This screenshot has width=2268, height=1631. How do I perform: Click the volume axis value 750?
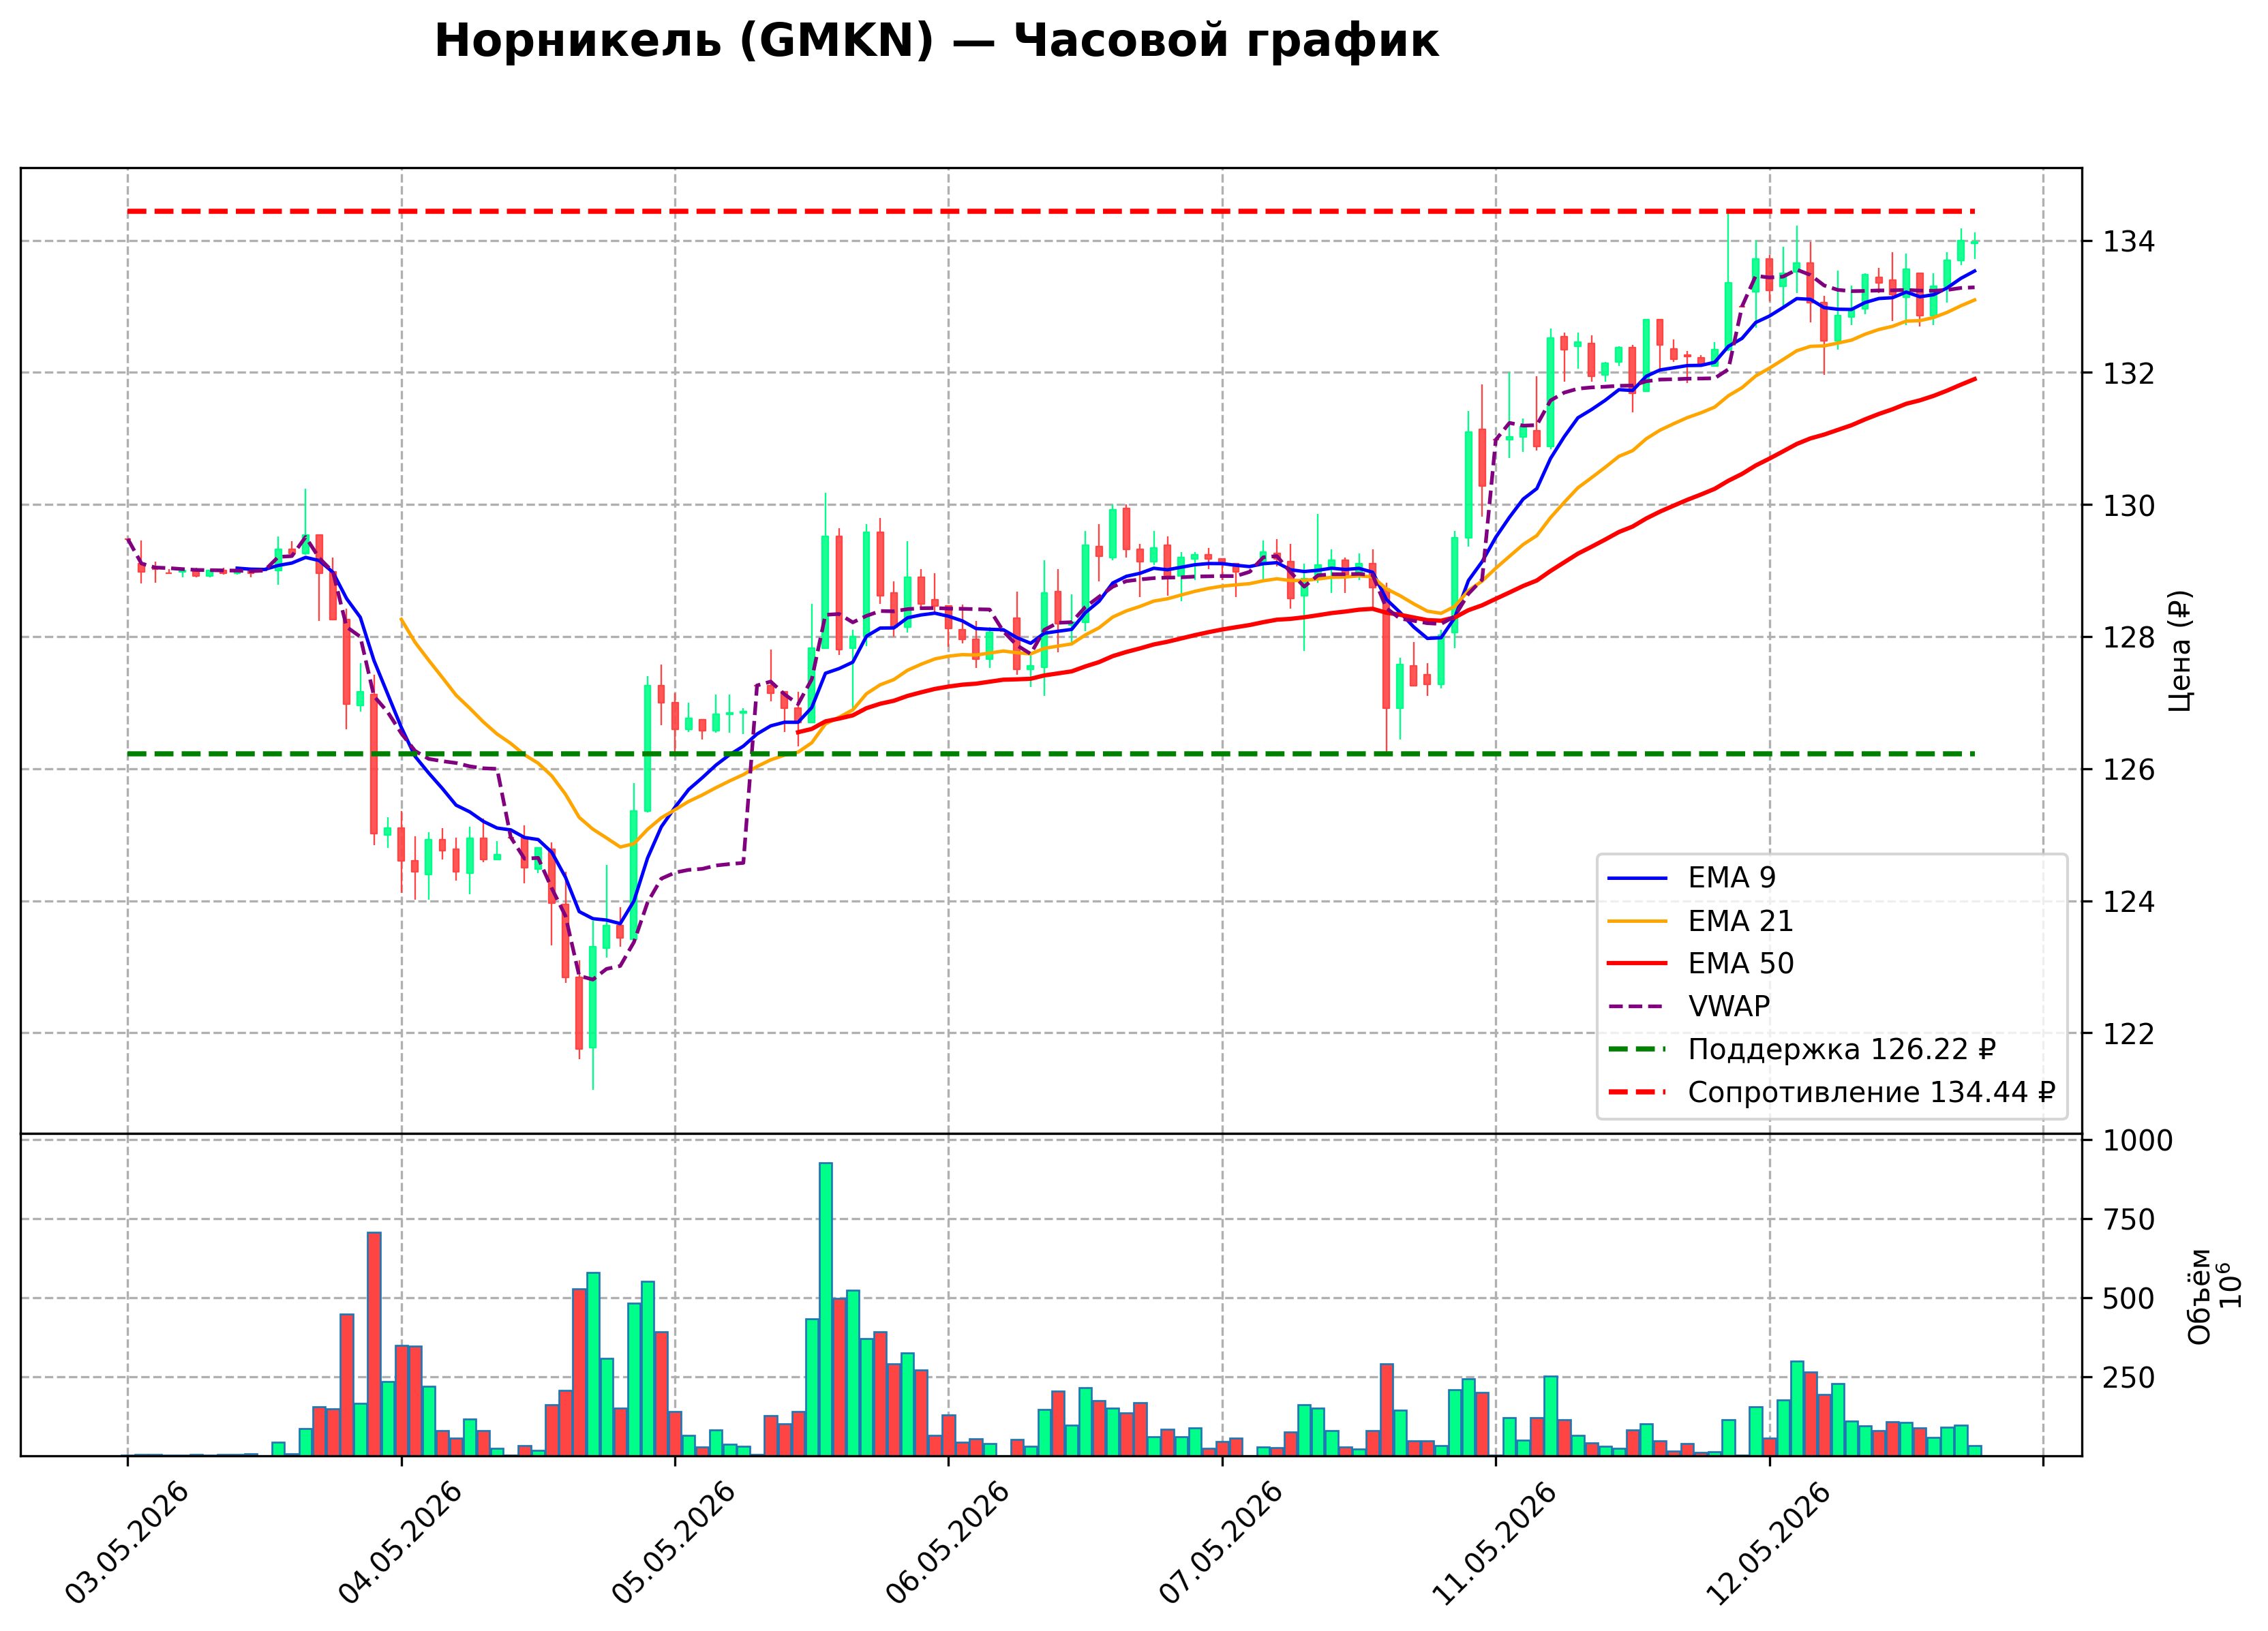(2129, 1220)
